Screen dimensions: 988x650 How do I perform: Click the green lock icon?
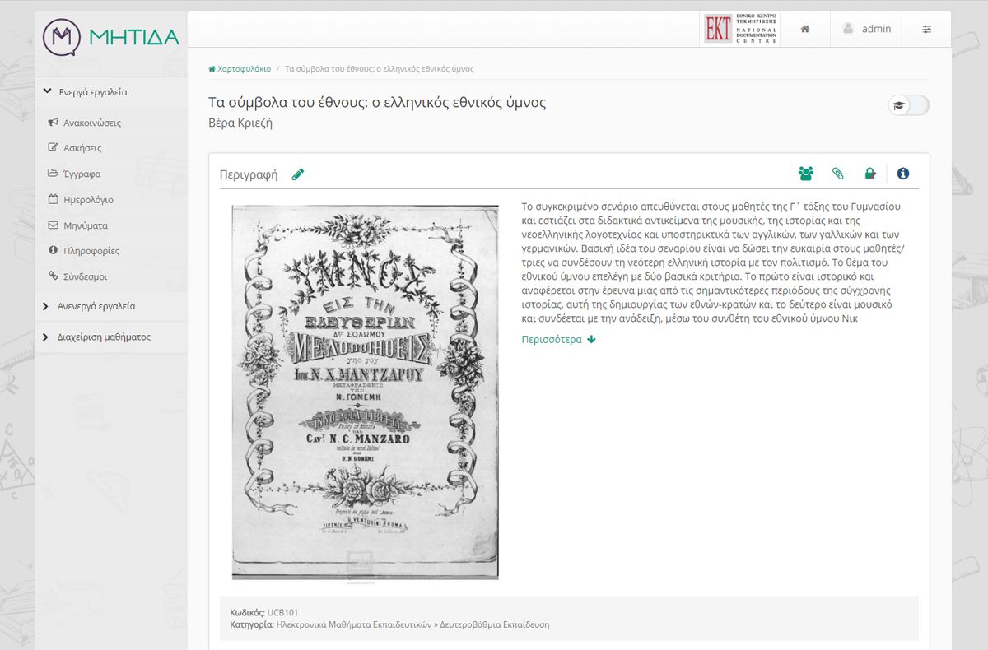869,174
